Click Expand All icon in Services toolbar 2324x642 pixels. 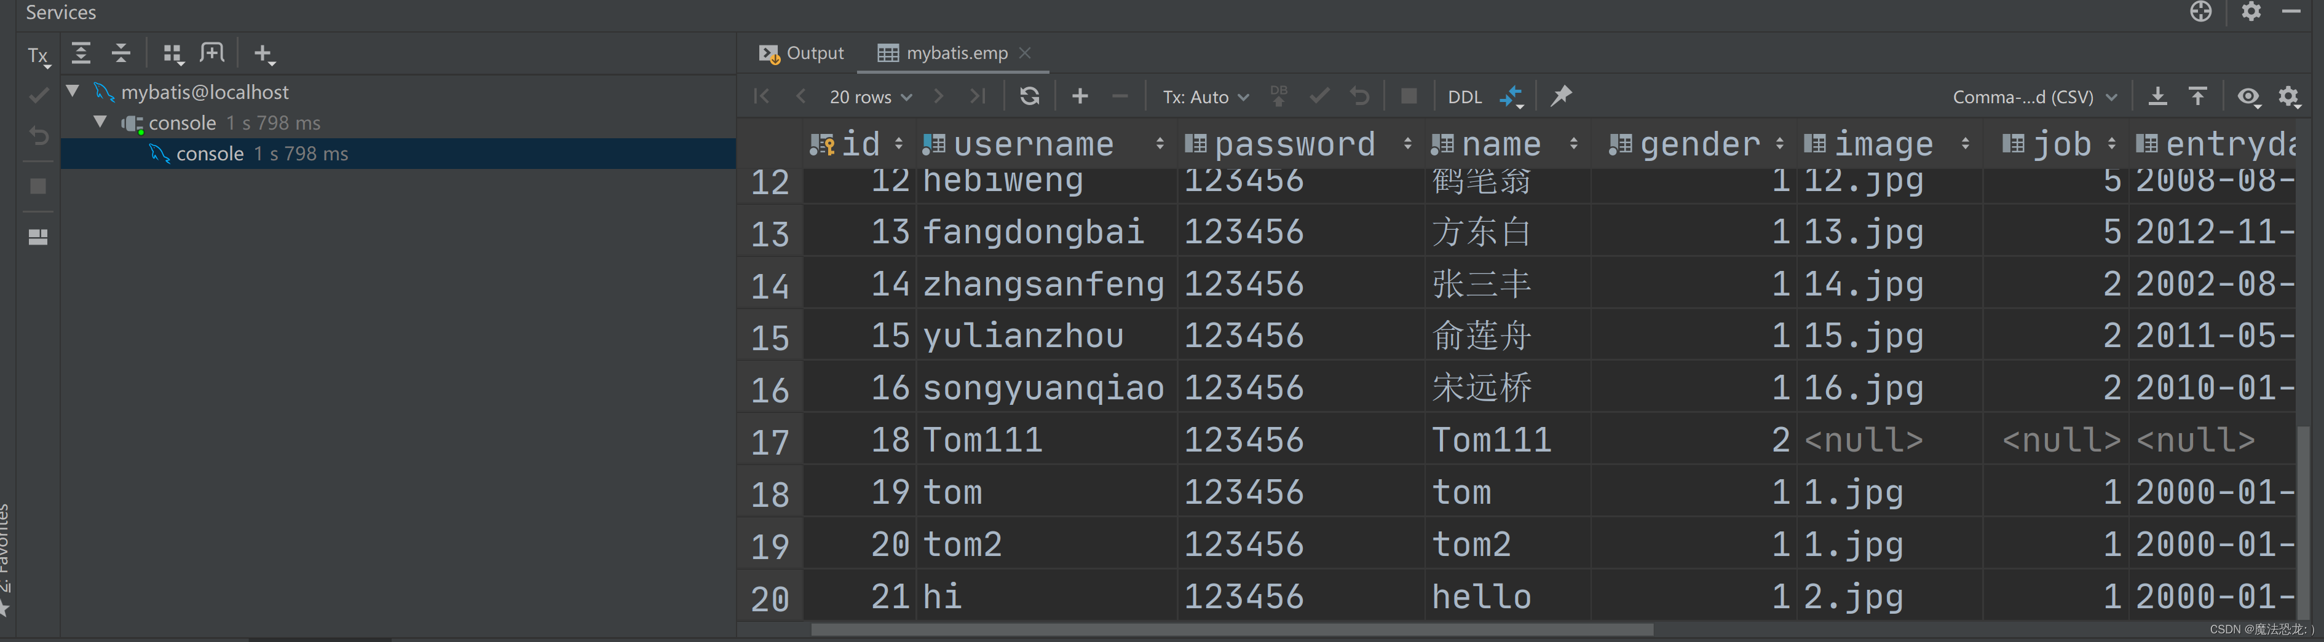[81, 53]
